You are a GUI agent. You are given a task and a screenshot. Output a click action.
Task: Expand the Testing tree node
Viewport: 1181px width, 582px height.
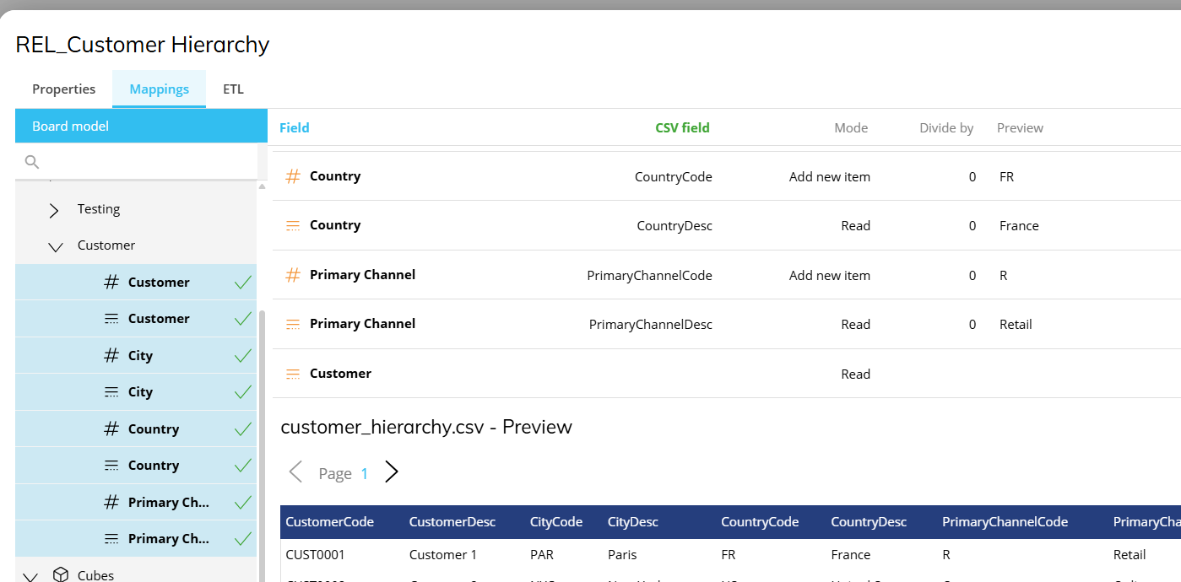pos(54,209)
